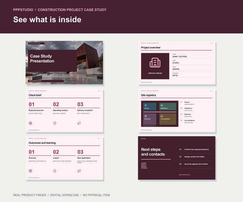
Task: Click the Lesson label
Action: pyautogui.click(x=56, y=158)
